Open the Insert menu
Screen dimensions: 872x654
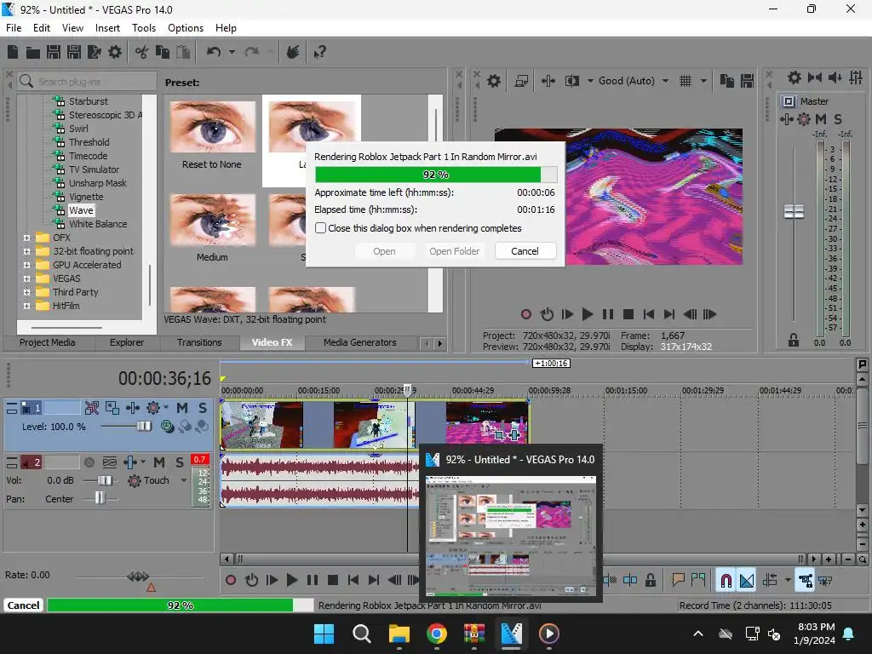107,28
